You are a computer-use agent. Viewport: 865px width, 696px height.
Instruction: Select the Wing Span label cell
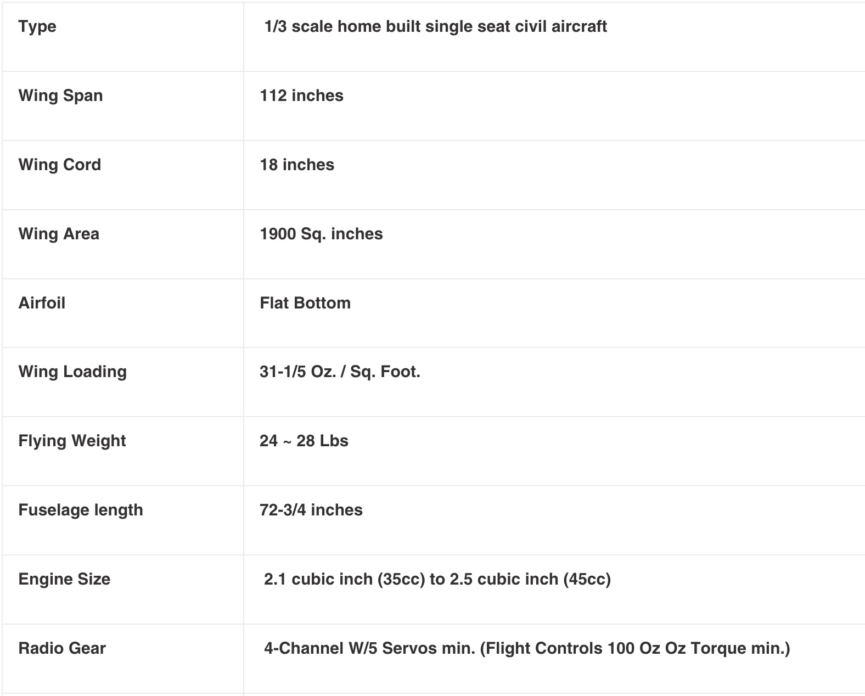pos(60,96)
